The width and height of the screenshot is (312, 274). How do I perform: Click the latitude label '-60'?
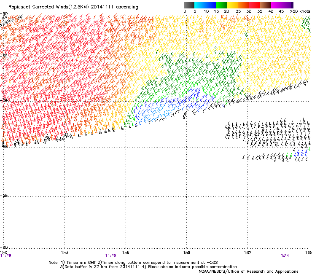[4, 247]
